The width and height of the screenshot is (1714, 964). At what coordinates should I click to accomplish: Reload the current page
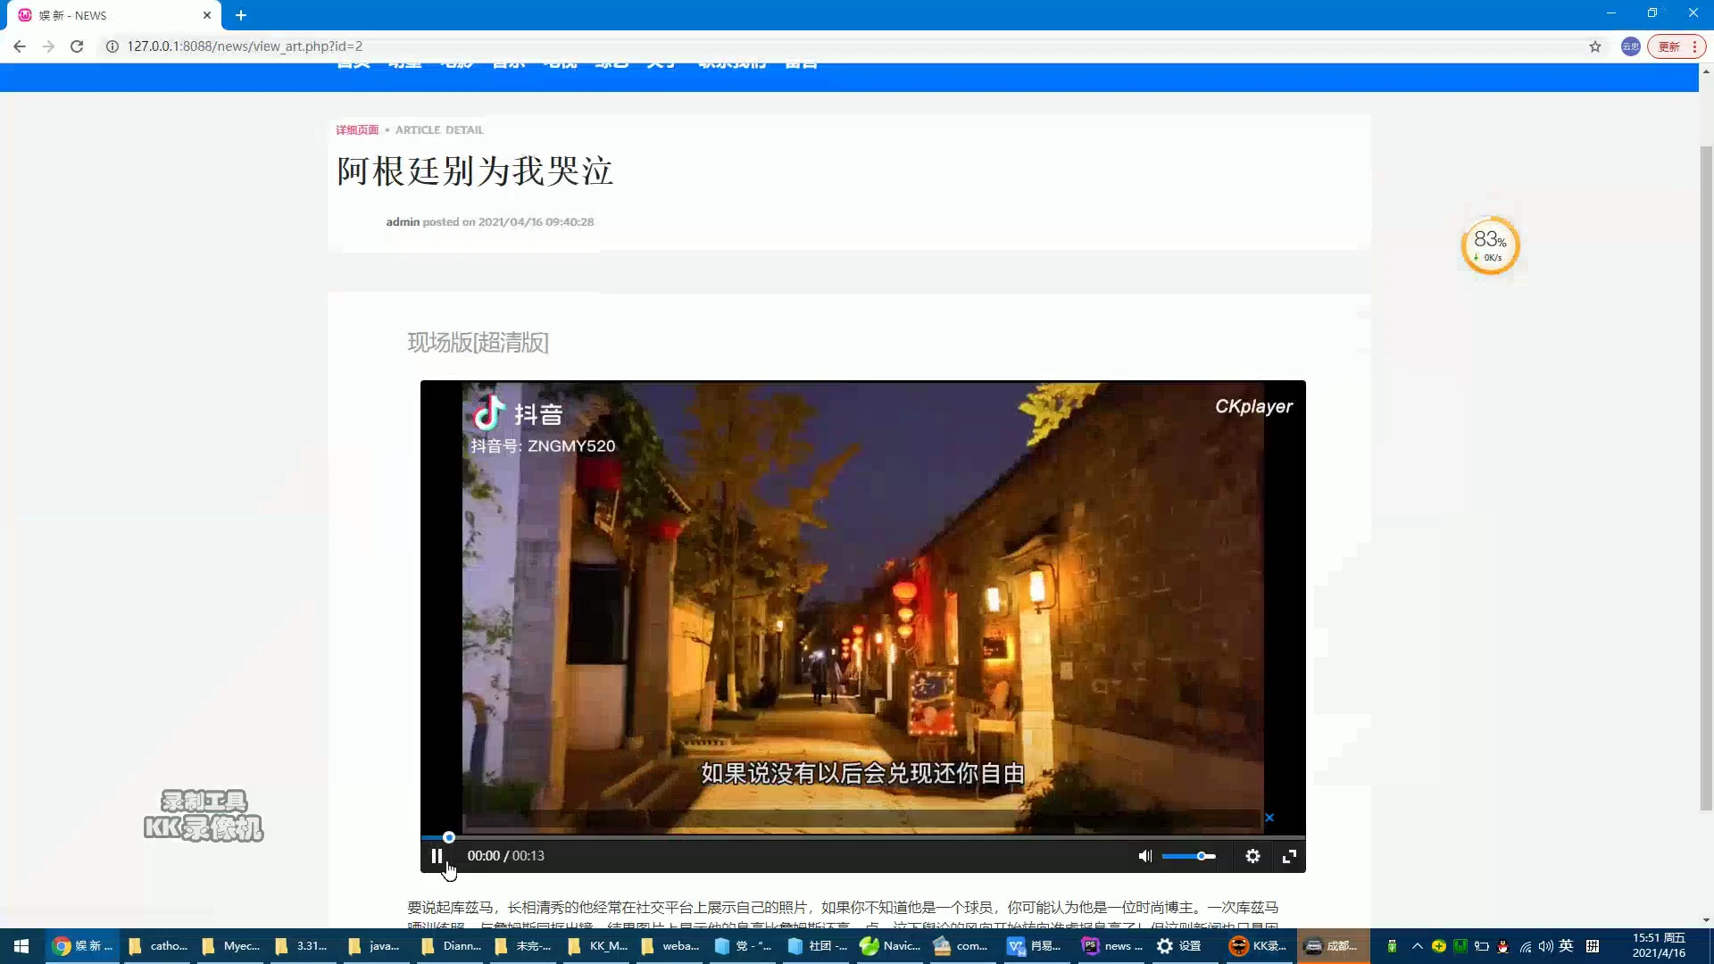pyautogui.click(x=77, y=46)
